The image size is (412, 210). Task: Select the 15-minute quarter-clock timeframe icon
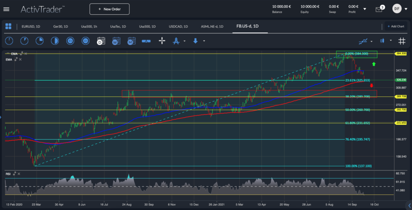tap(40, 41)
